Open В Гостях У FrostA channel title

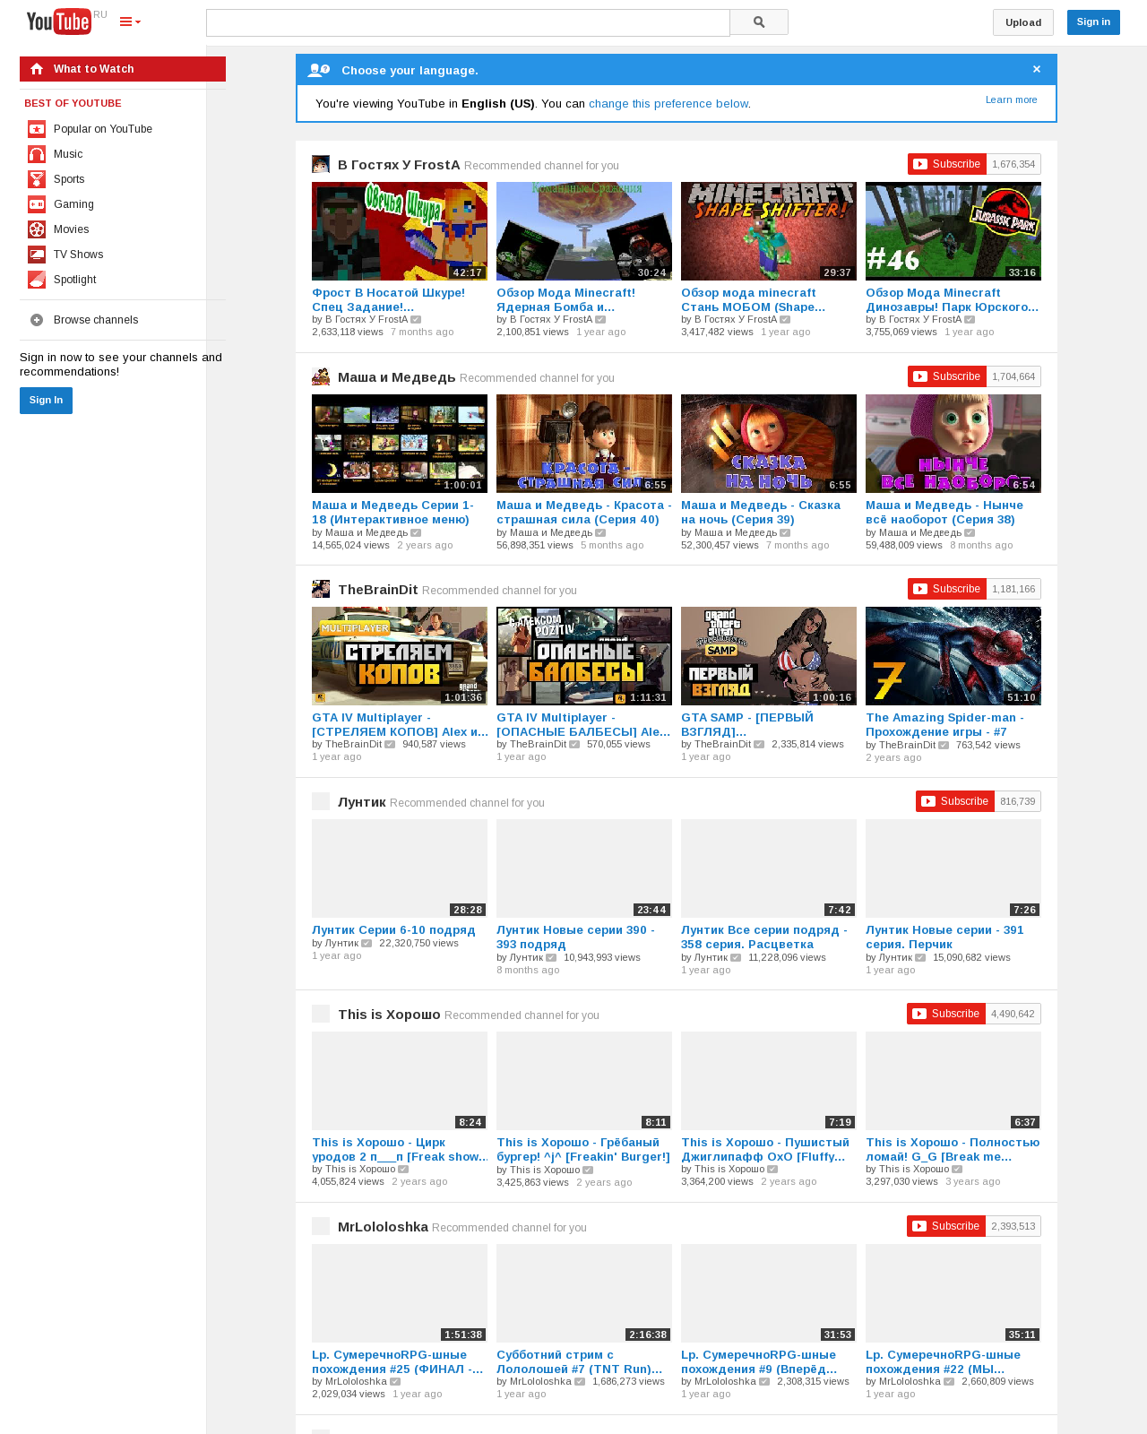coord(399,165)
